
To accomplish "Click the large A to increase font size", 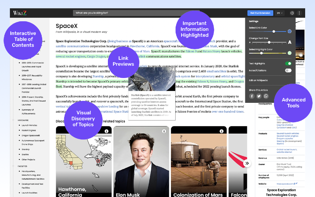I will (x=289, y=42).
